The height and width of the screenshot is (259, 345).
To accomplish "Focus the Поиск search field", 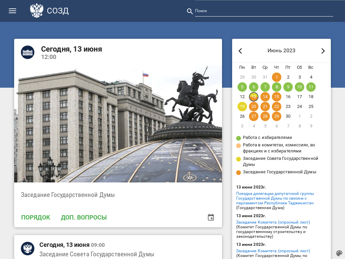I will coord(264,11).
